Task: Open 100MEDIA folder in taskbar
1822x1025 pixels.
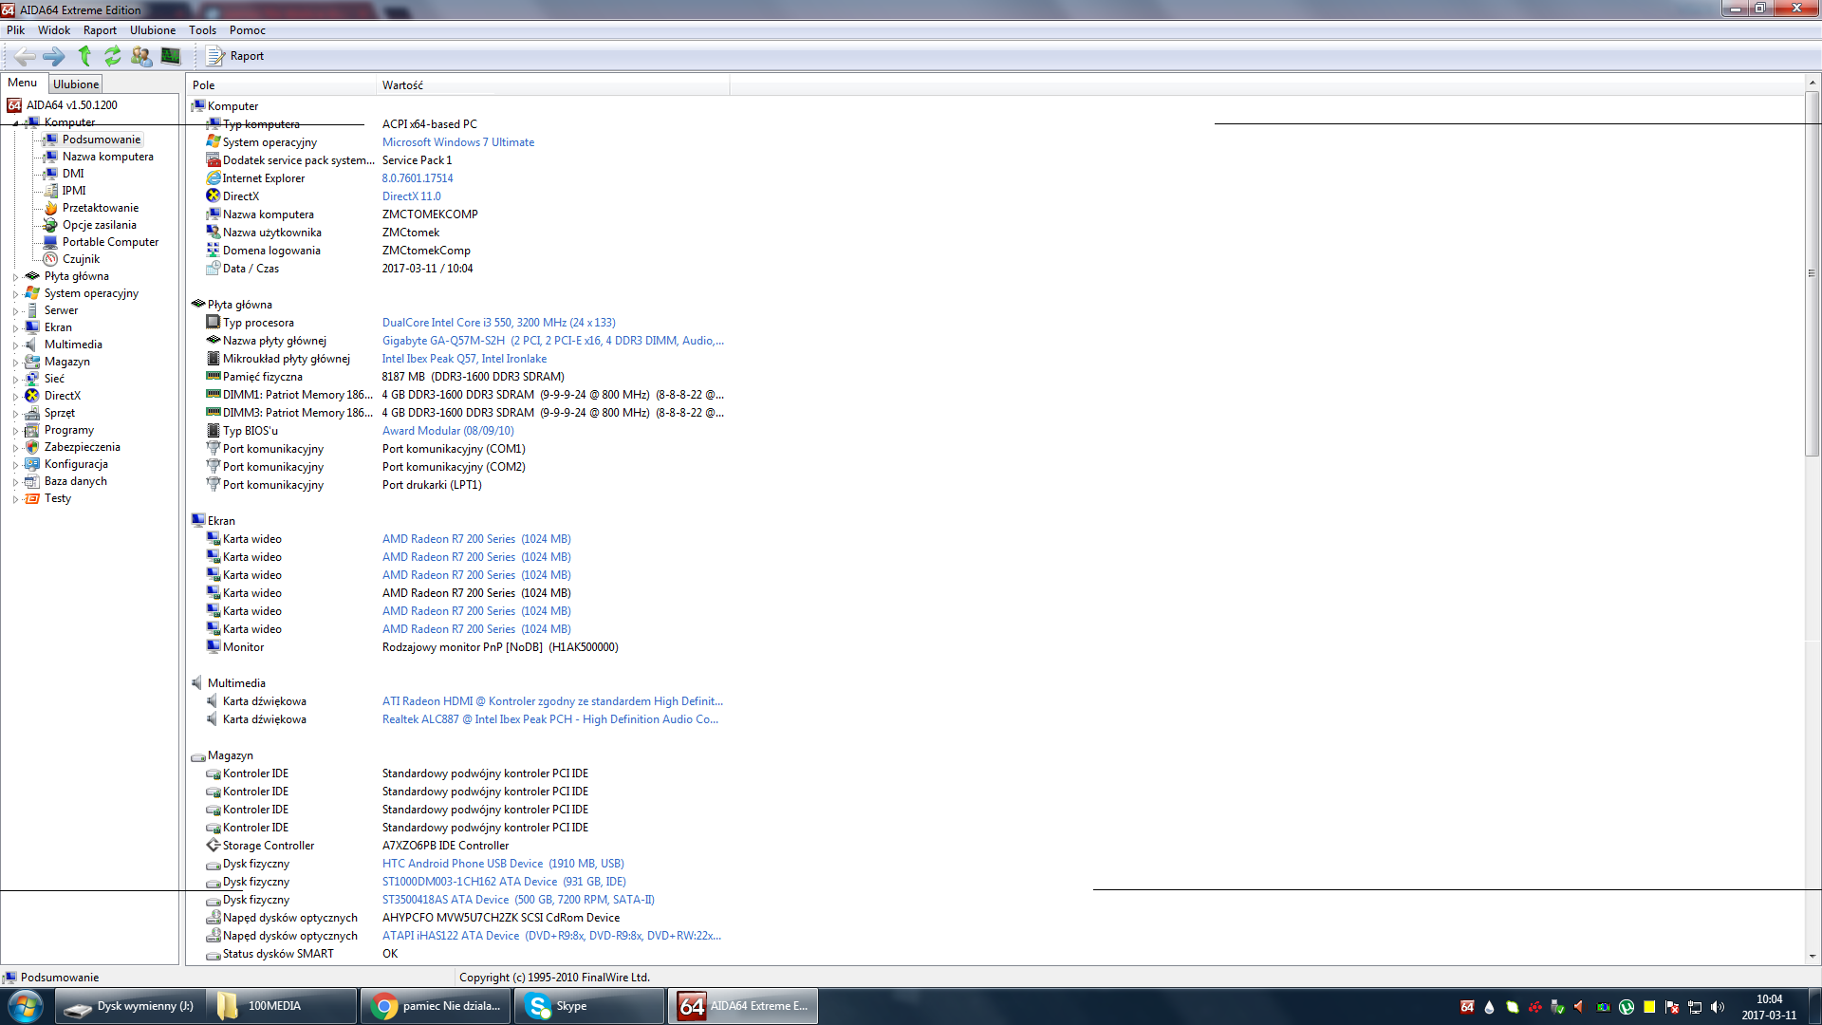Action: tap(281, 1006)
